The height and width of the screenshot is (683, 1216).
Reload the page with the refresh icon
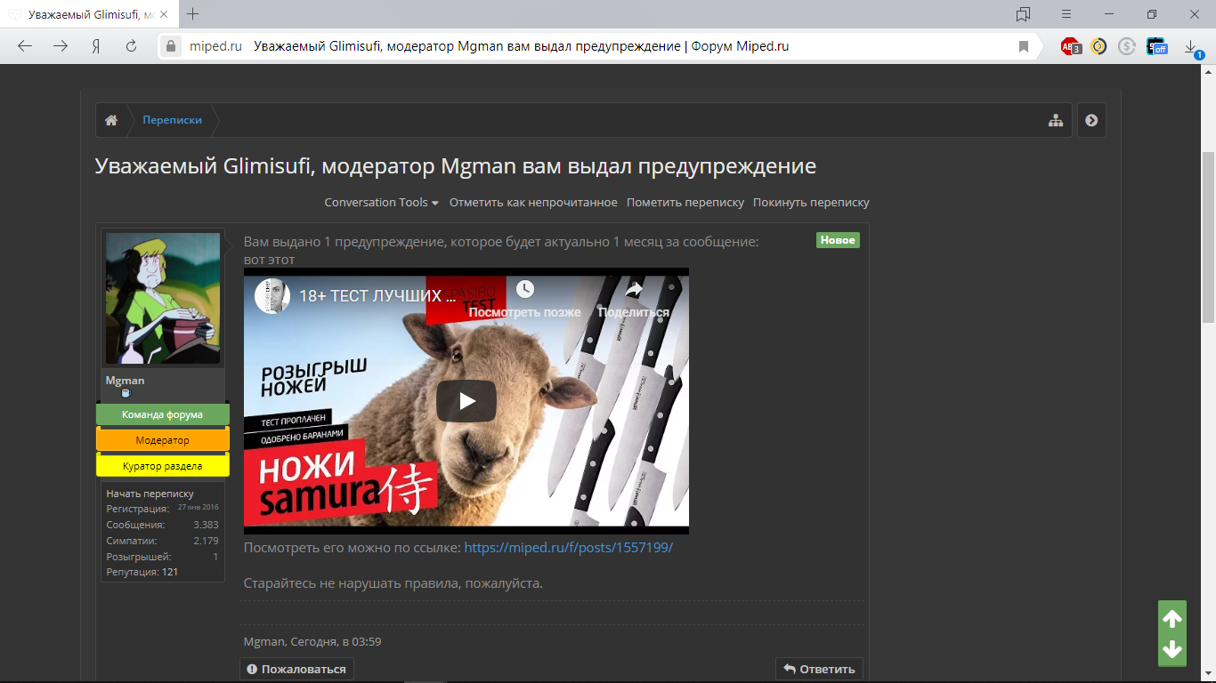pyautogui.click(x=131, y=46)
